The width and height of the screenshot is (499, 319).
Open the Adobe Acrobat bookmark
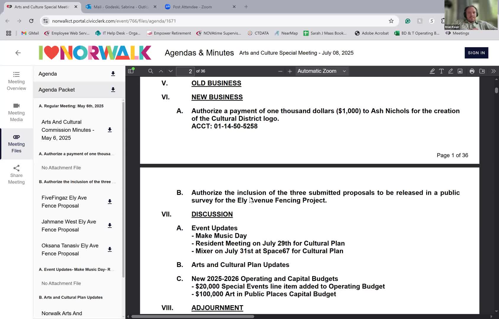(x=372, y=33)
